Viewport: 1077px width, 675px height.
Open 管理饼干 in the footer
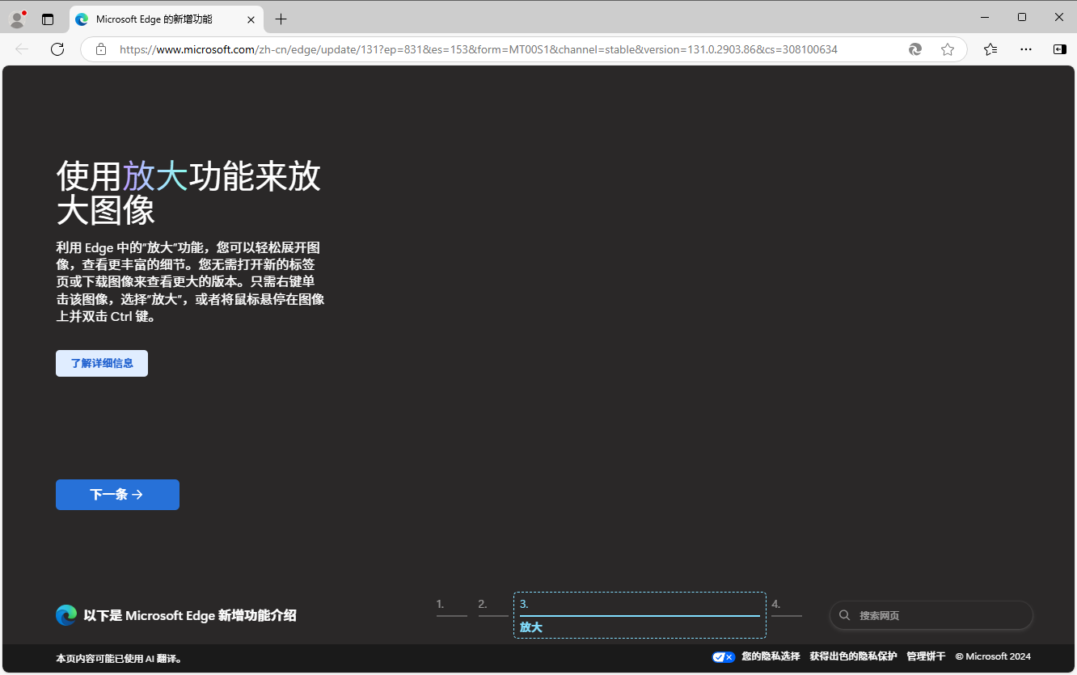pyautogui.click(x=925, y=656)
